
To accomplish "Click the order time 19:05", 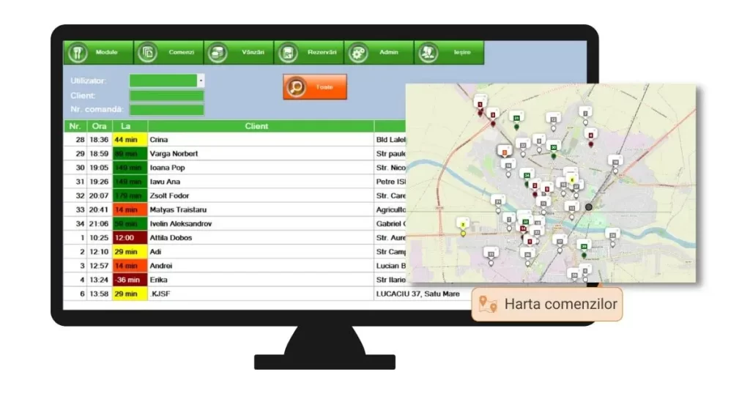I will click(99, 168).
